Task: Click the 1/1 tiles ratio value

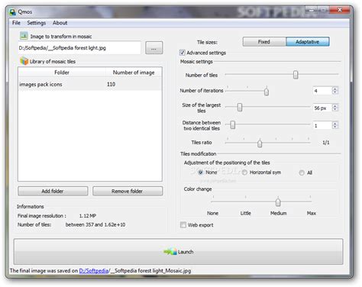Action: 326,143
